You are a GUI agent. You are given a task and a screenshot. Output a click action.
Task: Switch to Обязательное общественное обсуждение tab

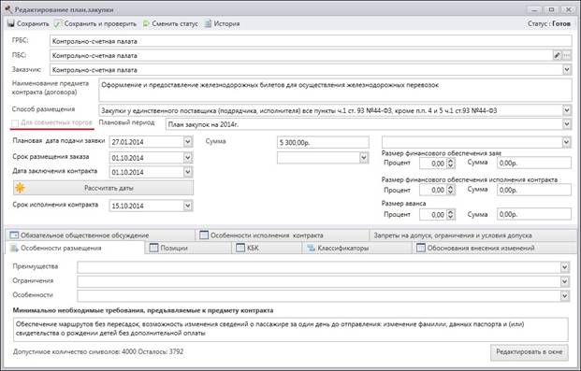(100, 235)
